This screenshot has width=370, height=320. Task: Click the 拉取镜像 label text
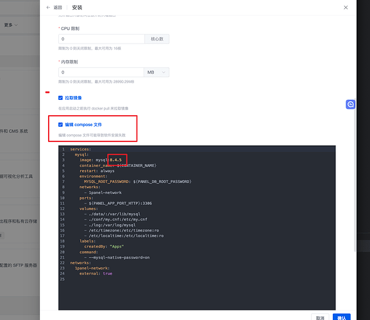coord(73,98)
